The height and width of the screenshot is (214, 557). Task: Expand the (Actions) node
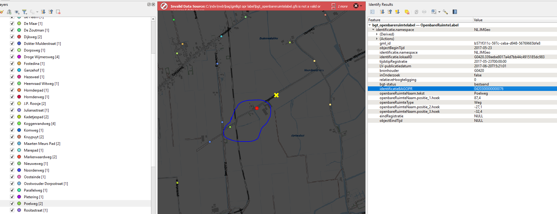point(377,39)
